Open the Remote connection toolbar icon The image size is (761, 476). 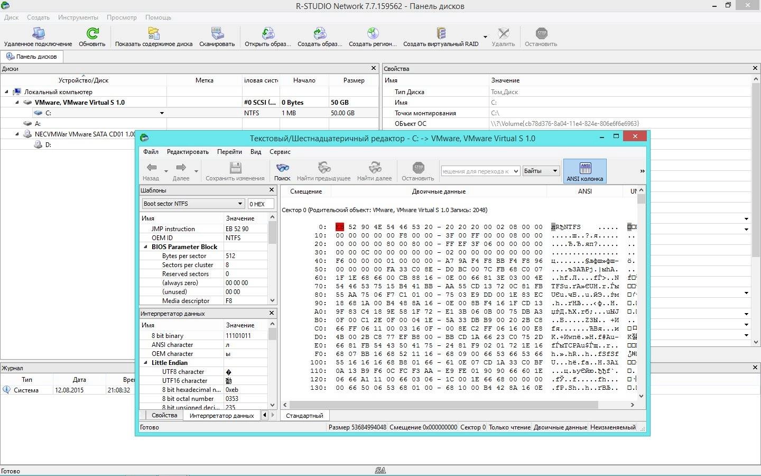click(x=38, y=33)
